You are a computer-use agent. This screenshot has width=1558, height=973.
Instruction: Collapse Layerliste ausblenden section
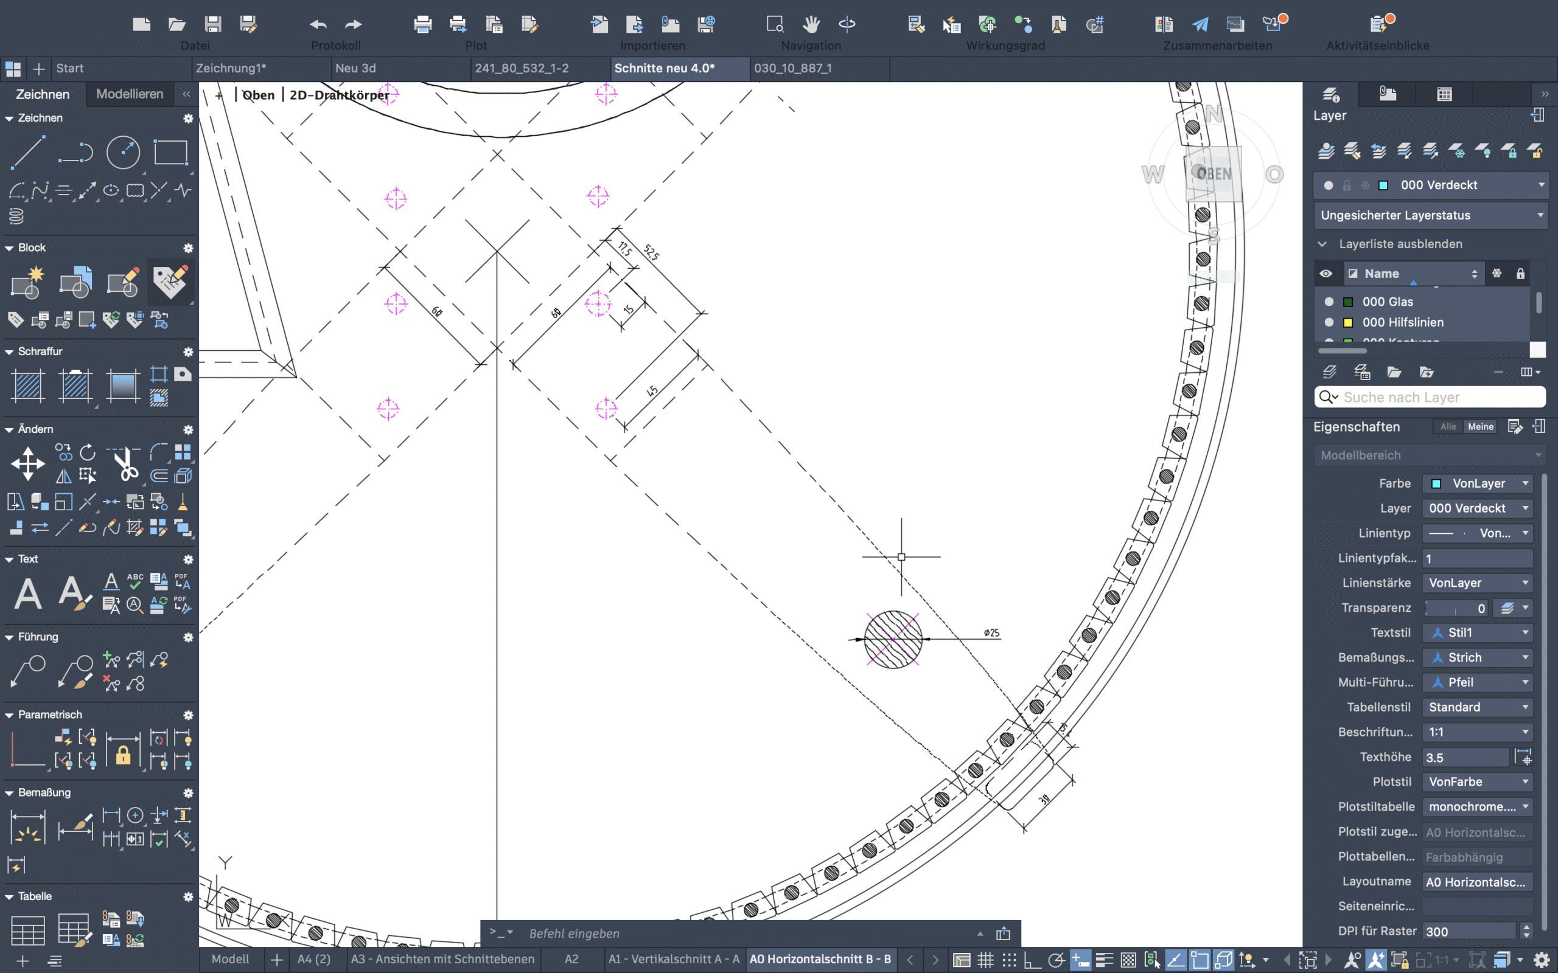(1322, 244)
